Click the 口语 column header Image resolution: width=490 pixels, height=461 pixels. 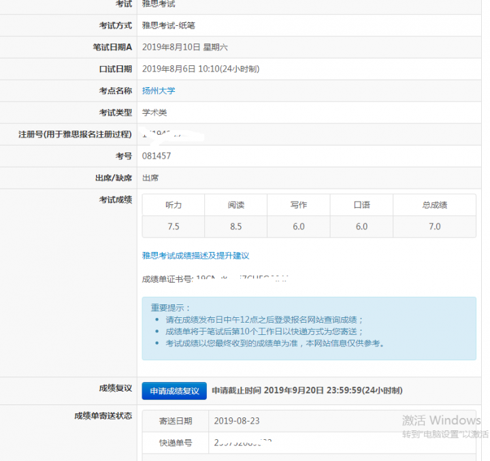click(361, 205)
